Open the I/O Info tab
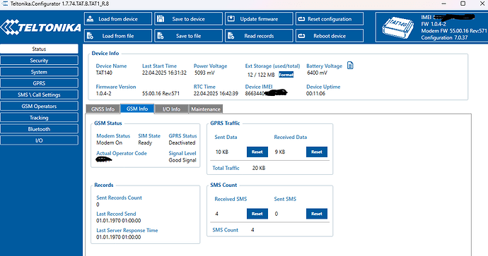Viewport: 488px width, 256px height. 171,109
